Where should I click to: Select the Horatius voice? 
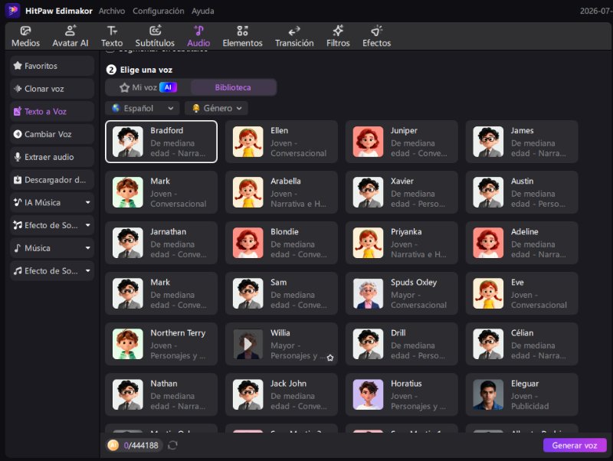pyautogui.click(x=402, y=394)
